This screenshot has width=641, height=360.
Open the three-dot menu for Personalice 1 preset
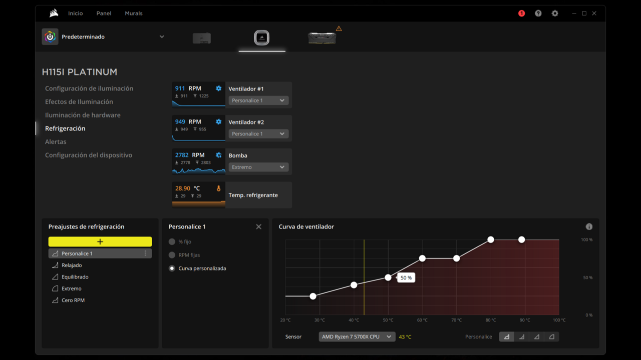coord(146,253)
